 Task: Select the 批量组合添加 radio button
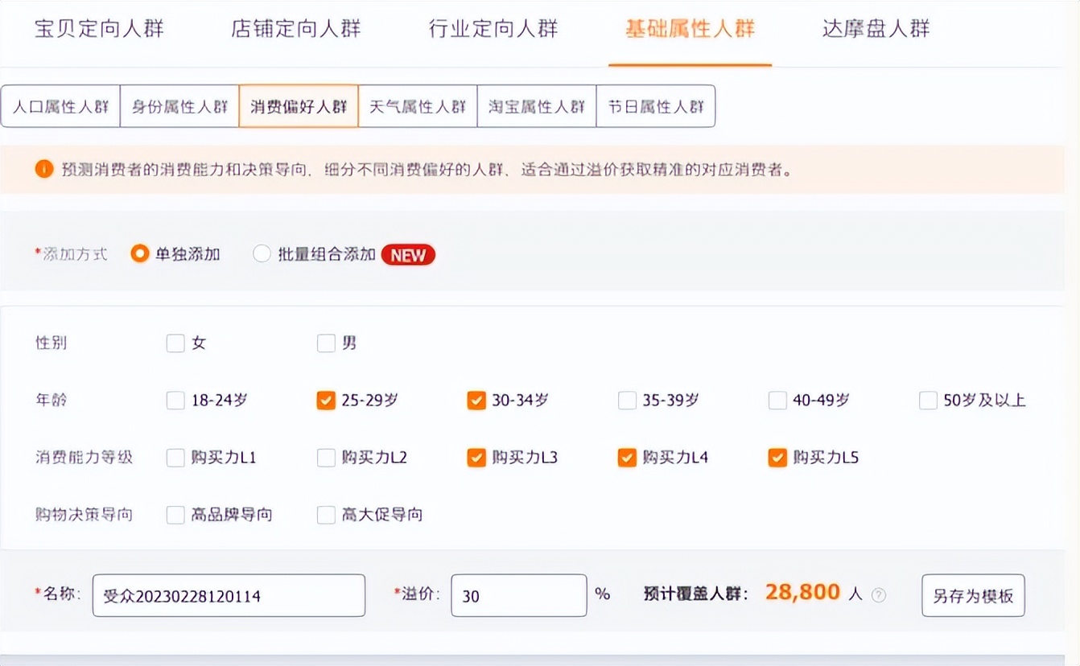coord(262,253)
